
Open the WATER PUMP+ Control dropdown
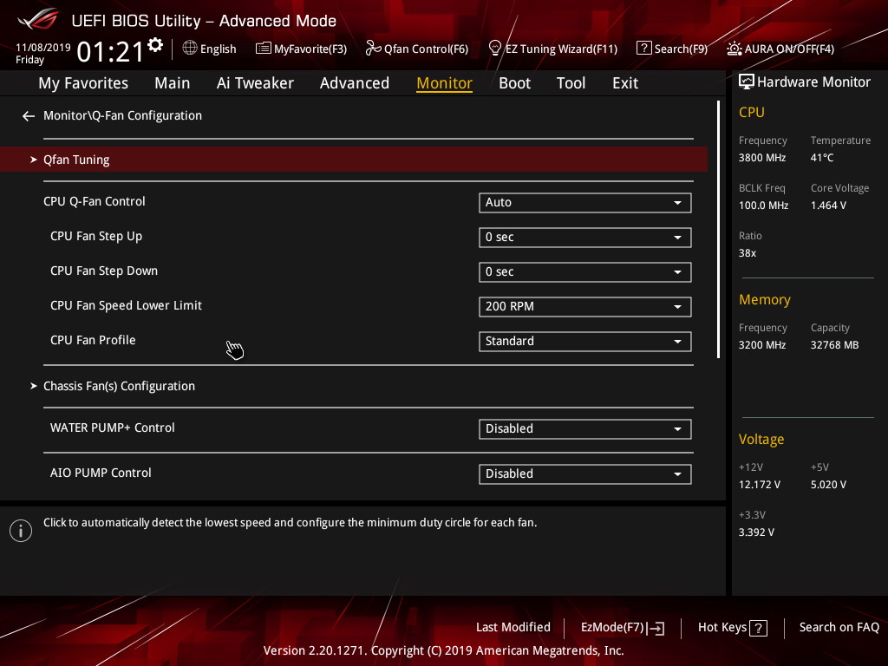pos(585,428)
